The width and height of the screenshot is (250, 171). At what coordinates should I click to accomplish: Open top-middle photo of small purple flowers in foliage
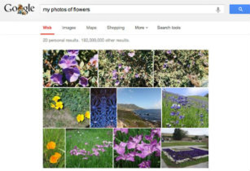126,68
